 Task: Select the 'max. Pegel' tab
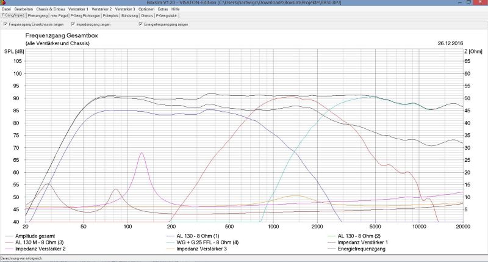[59, 16]
